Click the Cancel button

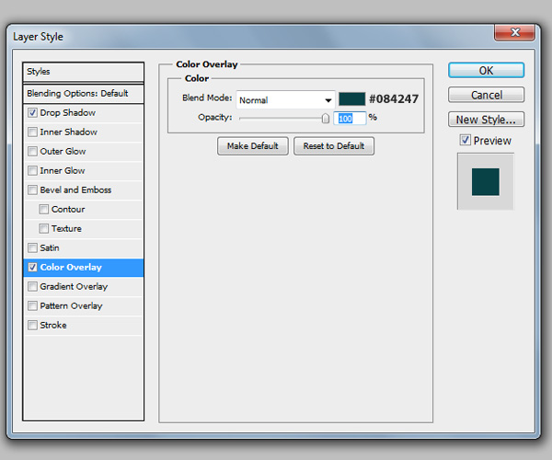coord(486,95)
